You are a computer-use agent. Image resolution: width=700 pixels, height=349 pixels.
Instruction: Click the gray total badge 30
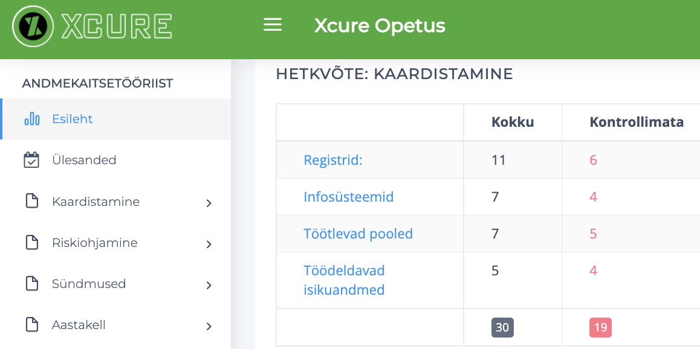point(502,327)
